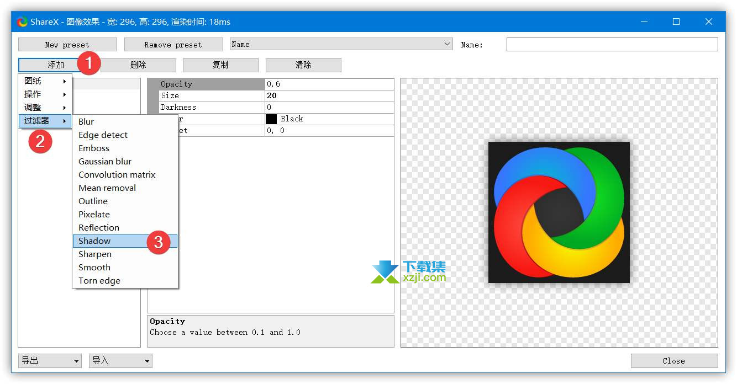Select Blur from the filter menu
Viewport: 737px width, 384px height.
pos(125,122)
